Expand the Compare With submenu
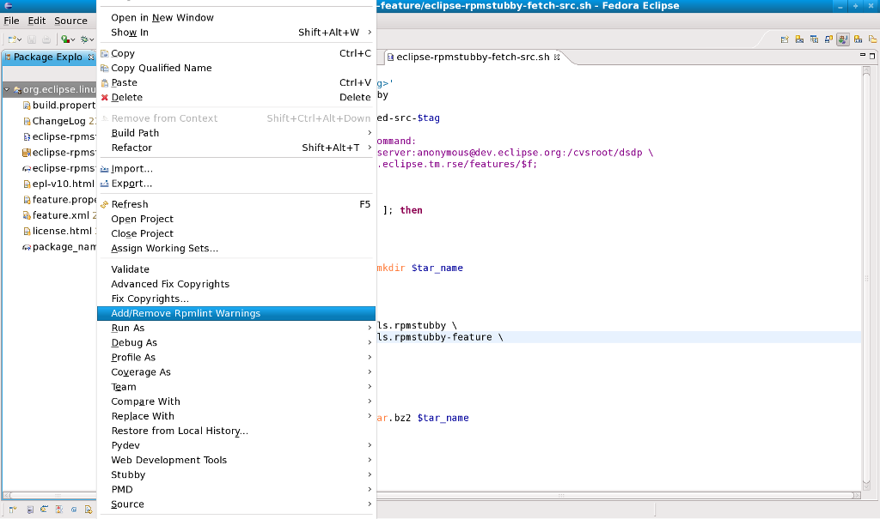Screen dimensions: 880x519 pos(236,401)
